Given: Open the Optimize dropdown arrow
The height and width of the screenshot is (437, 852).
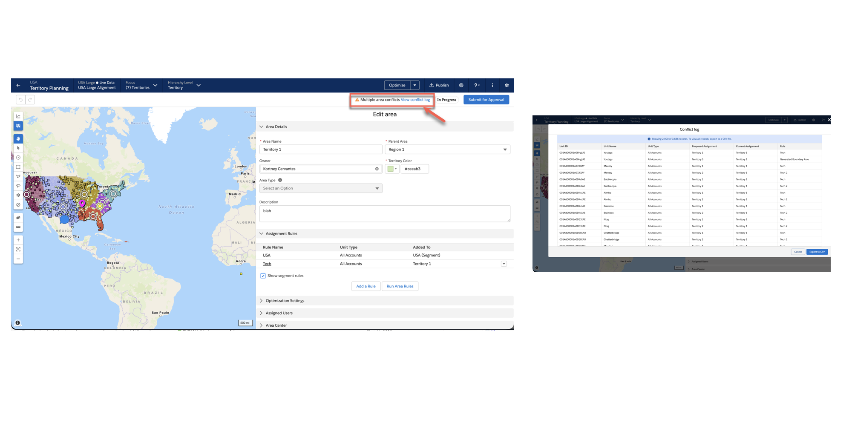Looking at the screenshot, I should [x=415, y=85].
